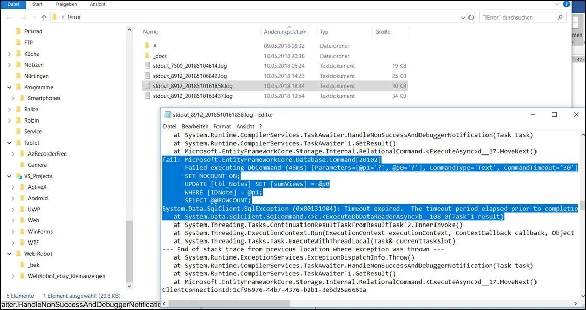Expand the Notizen folder node
Viewport: 586px width, 310px height.
(x=9, y=65)
